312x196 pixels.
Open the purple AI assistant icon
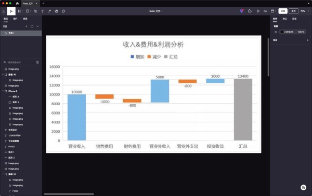point(242,11)
